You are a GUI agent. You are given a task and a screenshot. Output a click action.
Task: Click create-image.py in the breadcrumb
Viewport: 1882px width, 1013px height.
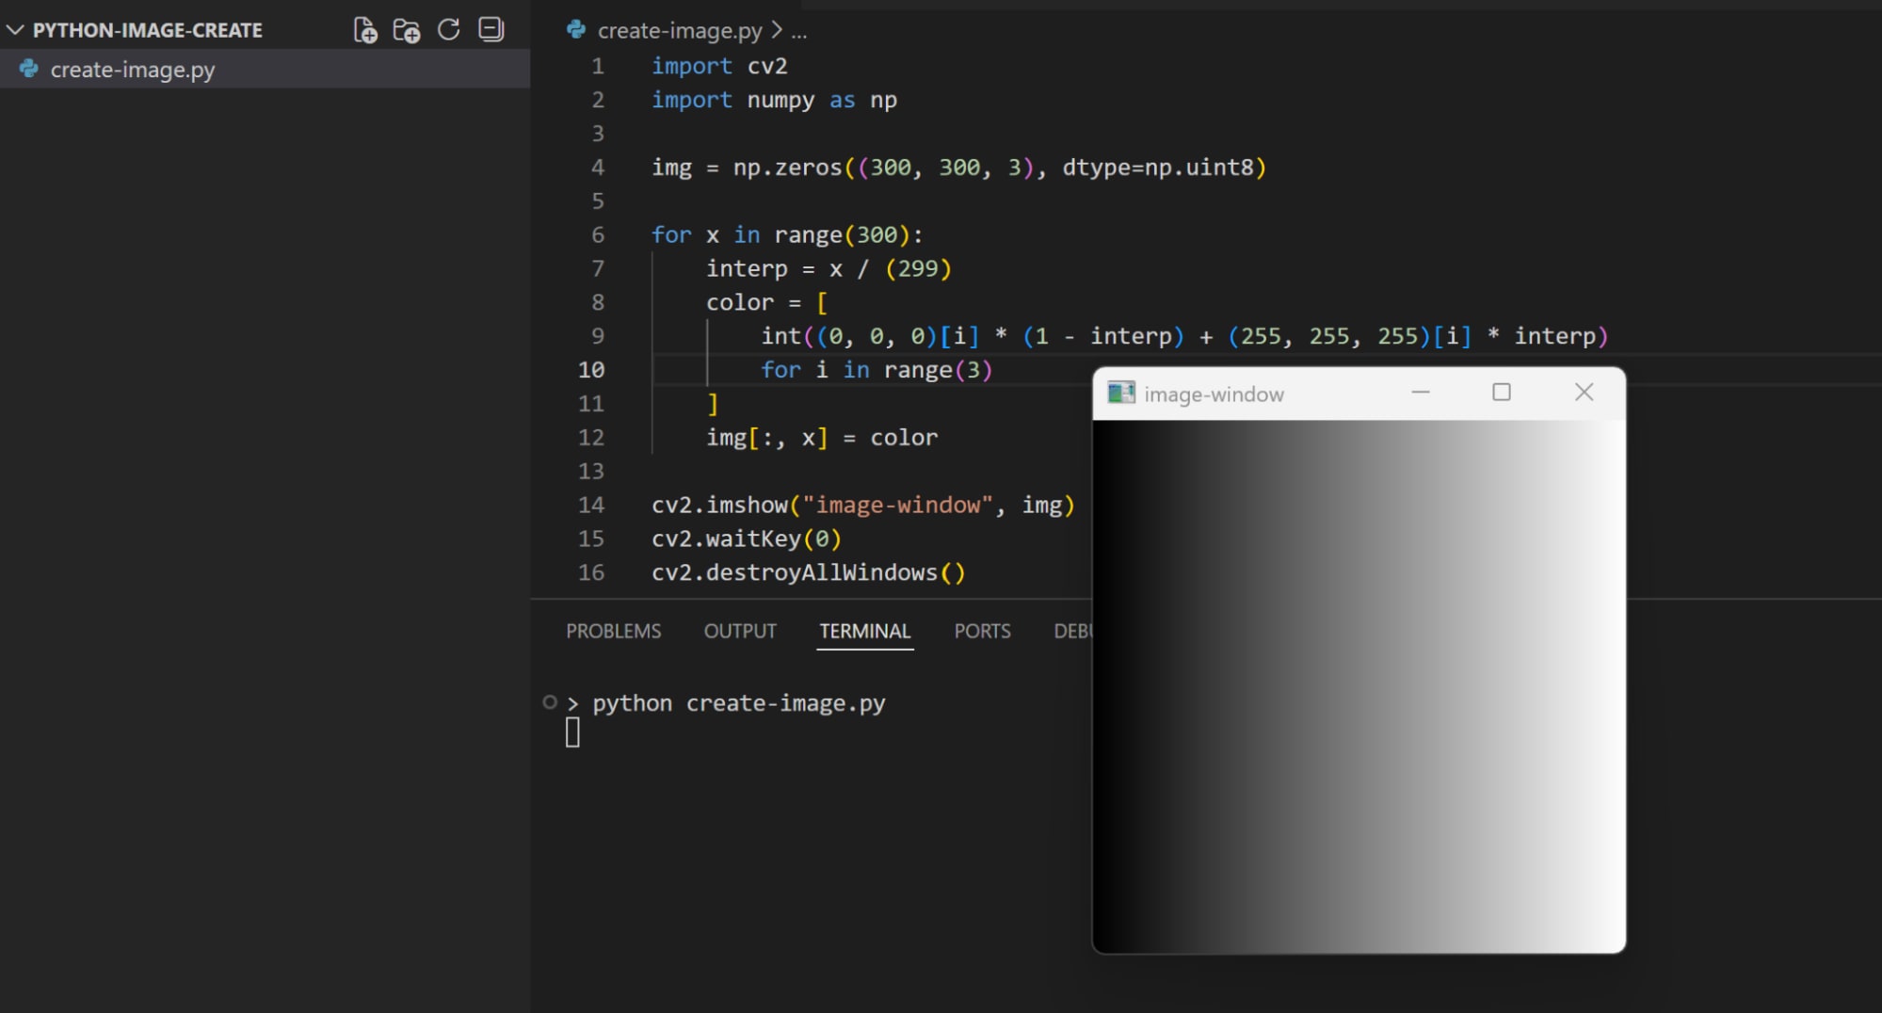(x=680, y=31)
